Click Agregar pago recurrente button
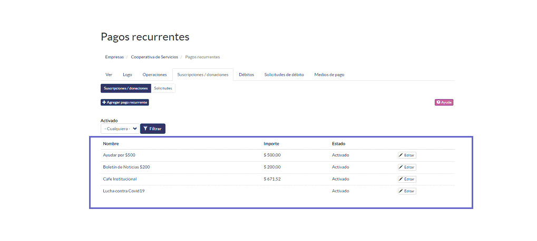 125,102
